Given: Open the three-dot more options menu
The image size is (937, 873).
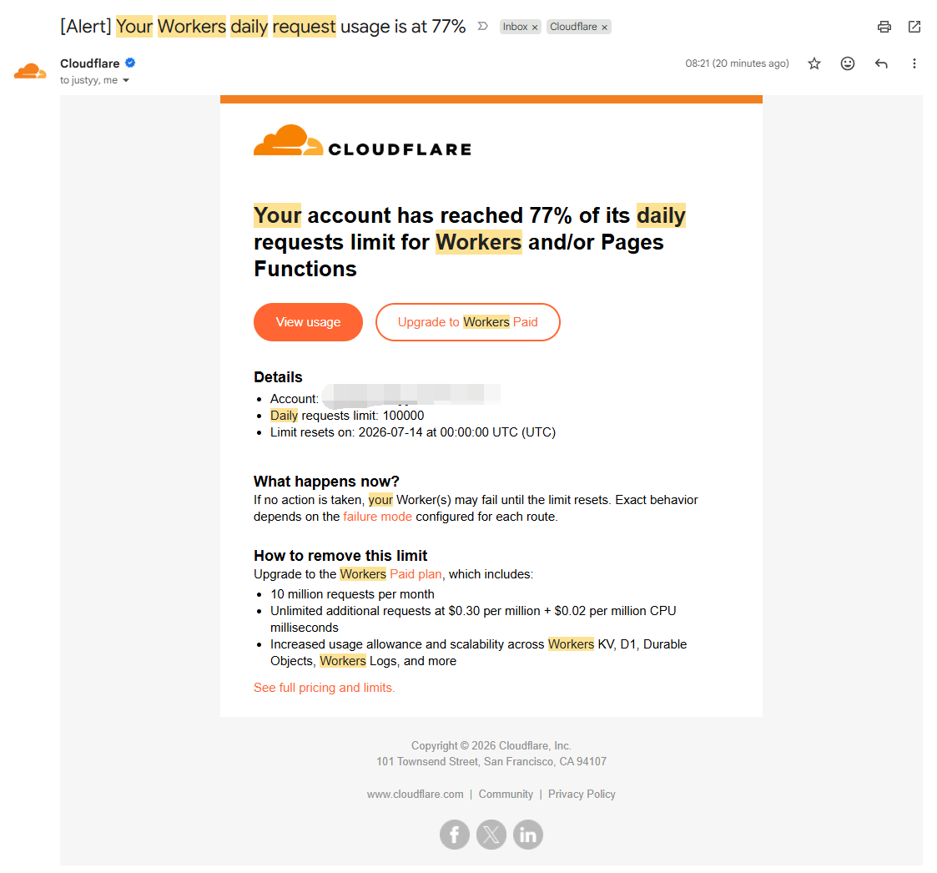Looking at the screenshot, I should coord(914,63).
